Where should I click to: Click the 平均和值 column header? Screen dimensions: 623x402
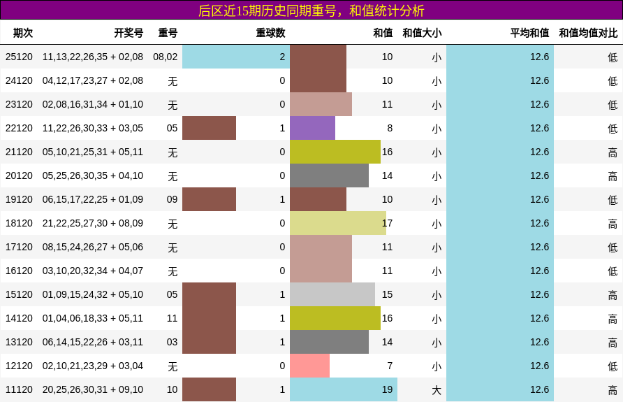tap(529, 33)
